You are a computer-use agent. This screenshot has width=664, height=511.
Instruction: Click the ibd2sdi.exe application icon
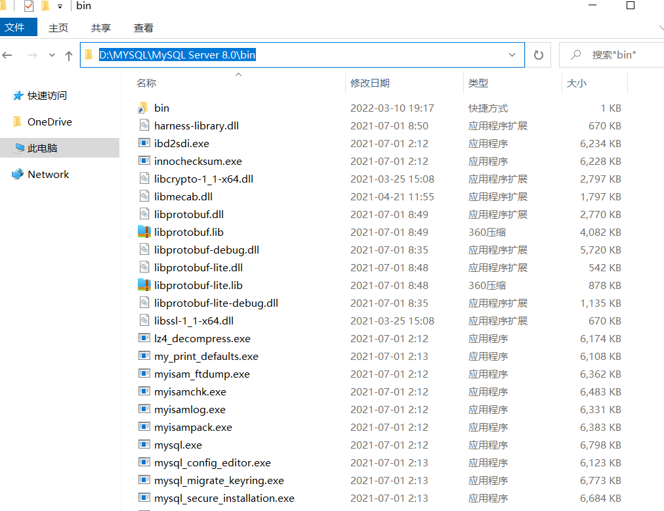tap(144, 143)
